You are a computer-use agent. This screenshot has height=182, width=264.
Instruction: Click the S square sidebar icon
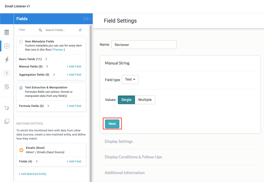pos(7,73)
